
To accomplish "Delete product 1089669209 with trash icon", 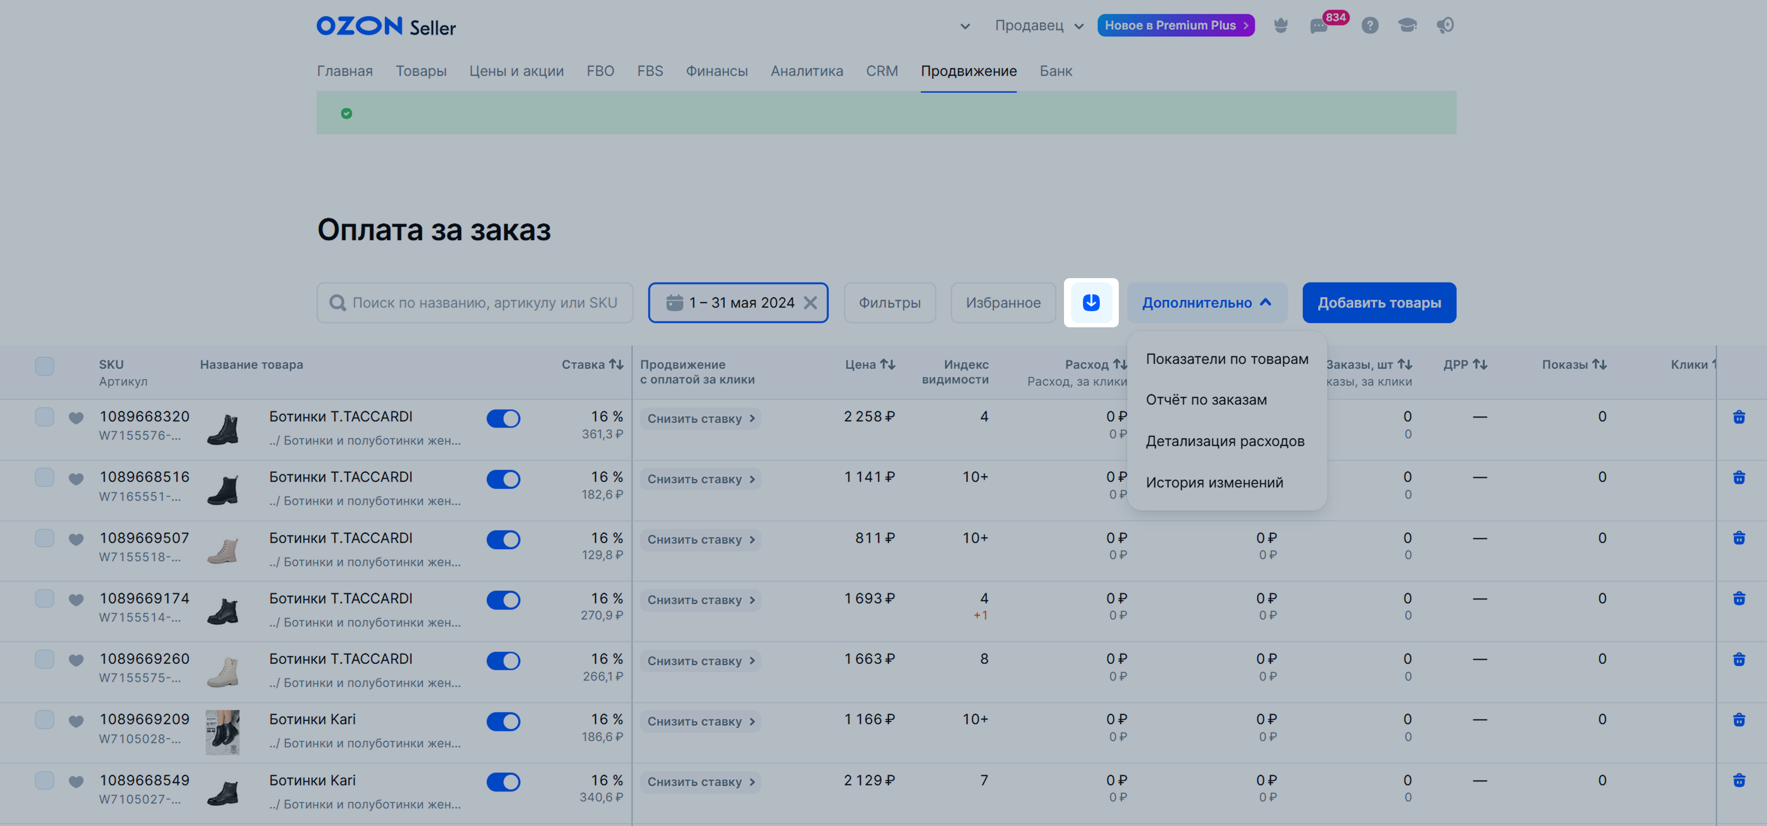I will coord(1738,720).
